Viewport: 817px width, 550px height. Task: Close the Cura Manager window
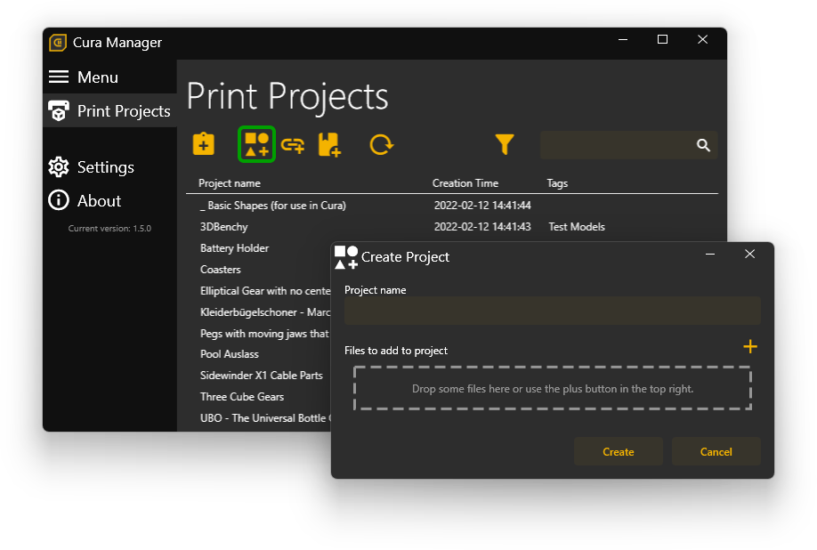(702, 39)
